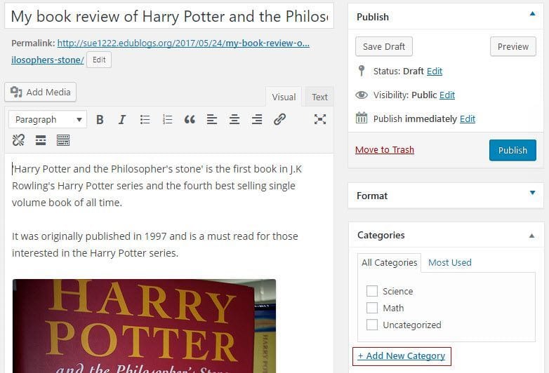This screenshot has height=373, width=549.
Task: Switch to the Text editor tab
Action: (x=319, y=97)
